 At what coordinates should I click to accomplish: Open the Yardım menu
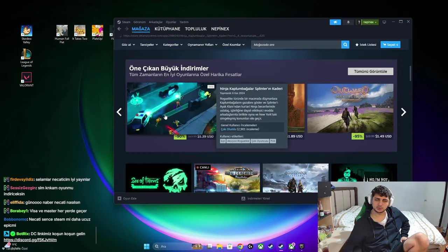click(x=184, y=22)
